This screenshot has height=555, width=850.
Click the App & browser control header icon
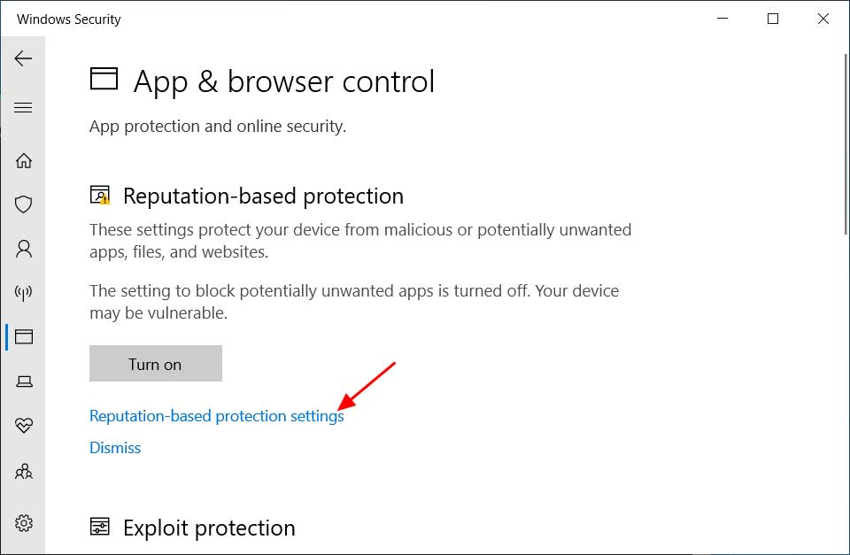tap(104, 79)
